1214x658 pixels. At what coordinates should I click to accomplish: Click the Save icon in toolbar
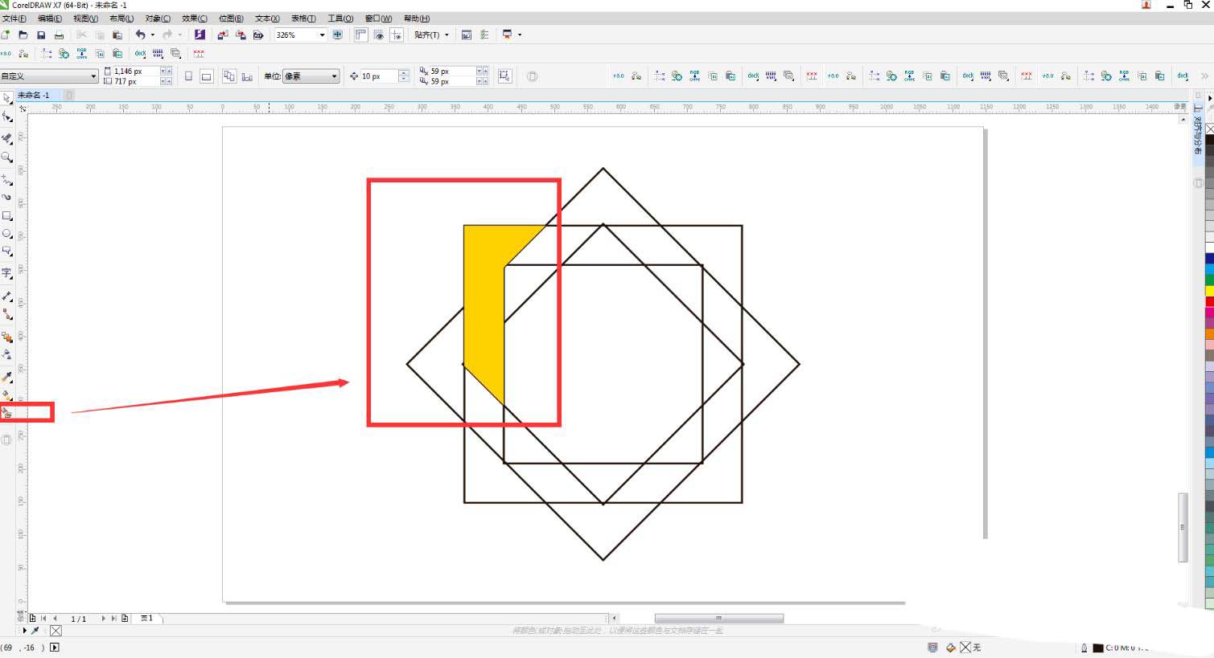[x=41, y=35]
